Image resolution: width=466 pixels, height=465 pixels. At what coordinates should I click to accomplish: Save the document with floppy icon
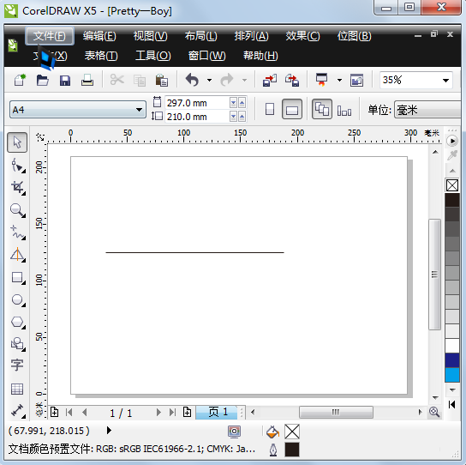[65, 81]
